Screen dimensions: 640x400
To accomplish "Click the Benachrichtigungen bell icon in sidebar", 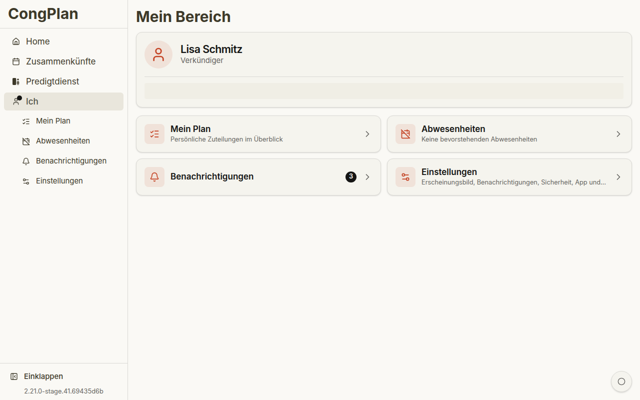I will 26,161.
